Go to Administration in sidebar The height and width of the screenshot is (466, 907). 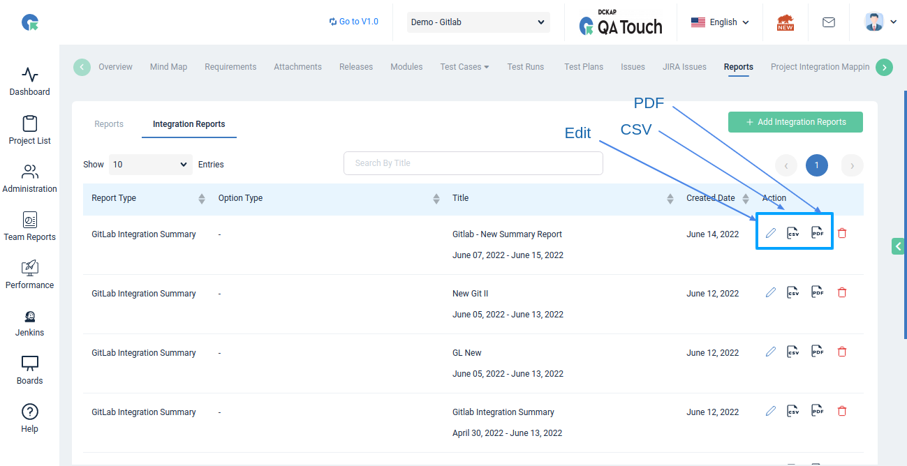click(29, 179)
